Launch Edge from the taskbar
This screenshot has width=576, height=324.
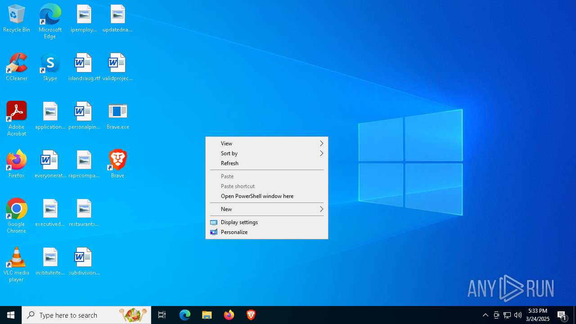[x=185, y=315]
